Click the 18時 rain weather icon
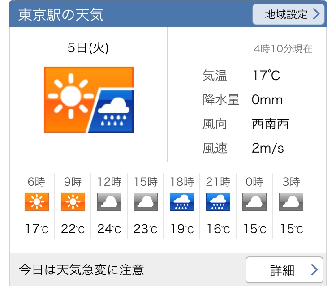Screen dimensions: 336x286 click(182, 202)
